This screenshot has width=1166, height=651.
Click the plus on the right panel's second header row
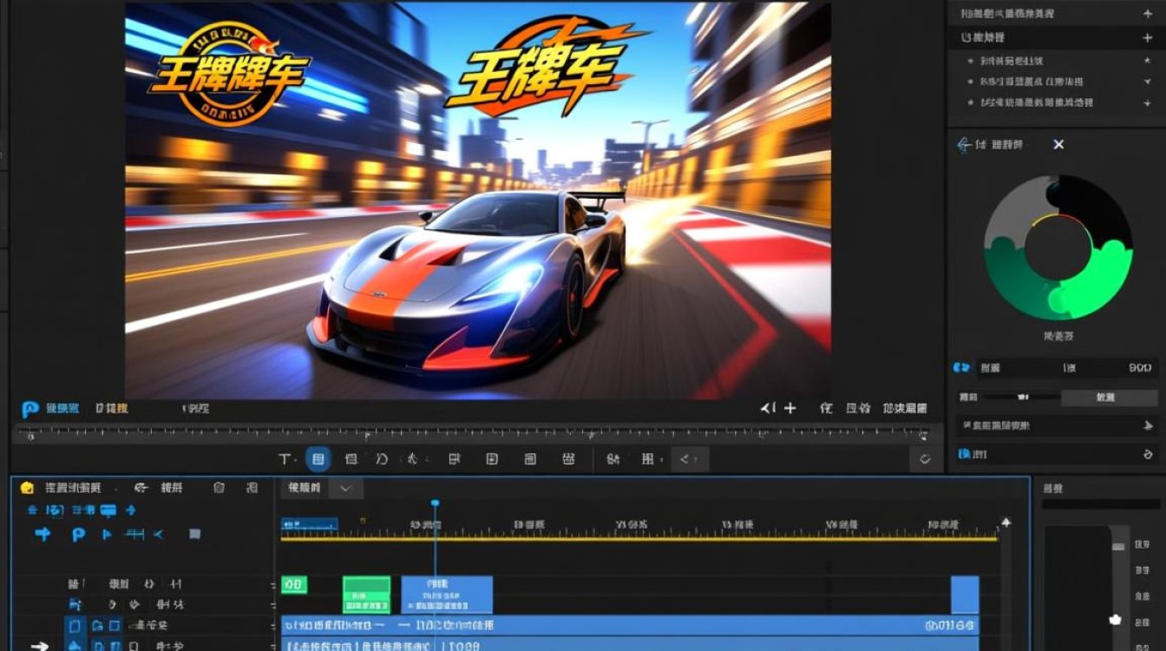coord(1149,38)
